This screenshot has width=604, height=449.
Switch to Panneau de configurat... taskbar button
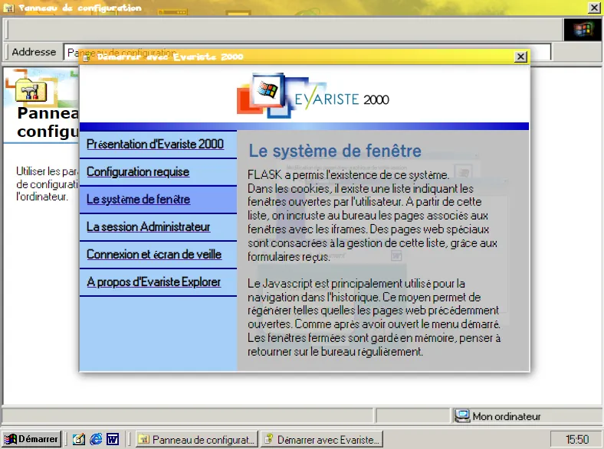[x=197, y=439]
